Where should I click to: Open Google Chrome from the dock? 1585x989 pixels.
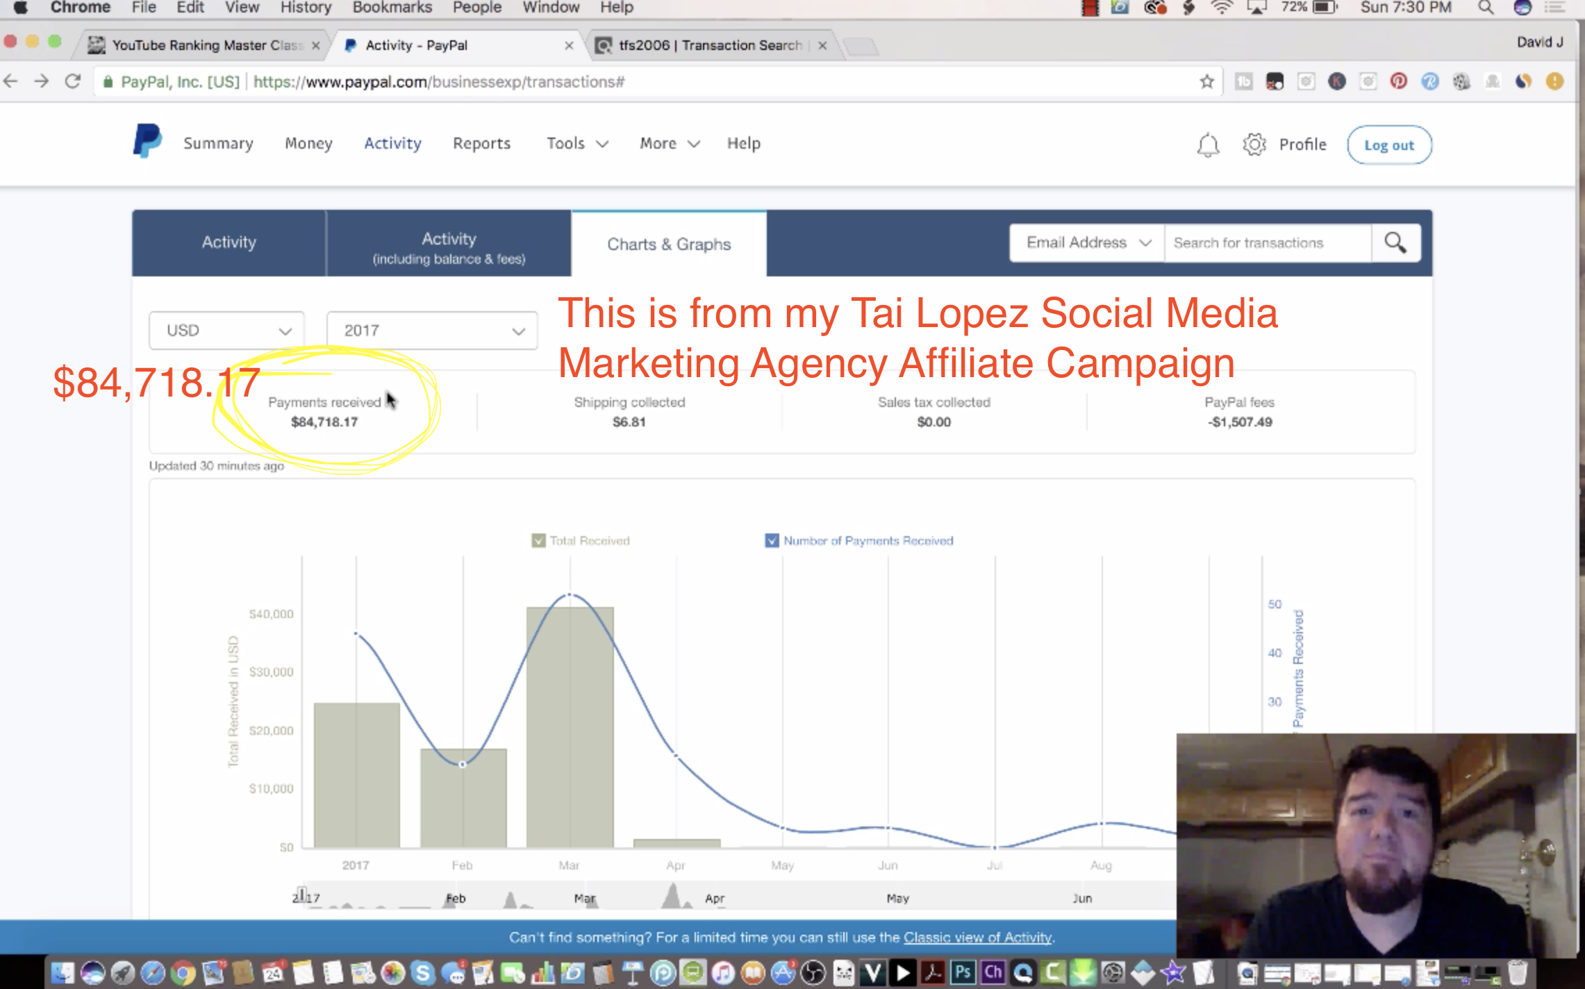point(183,973)
